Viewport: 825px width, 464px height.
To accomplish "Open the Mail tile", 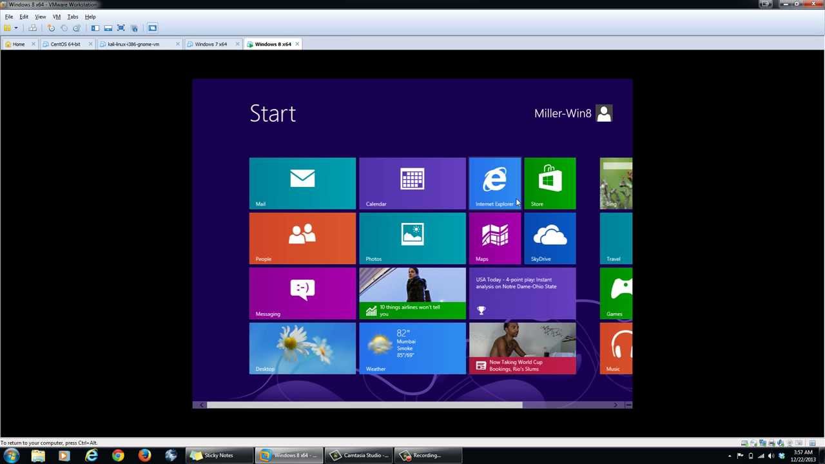I will click(x=302, y=184).
